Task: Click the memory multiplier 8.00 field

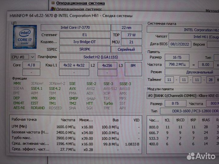Action: (206, 65)
